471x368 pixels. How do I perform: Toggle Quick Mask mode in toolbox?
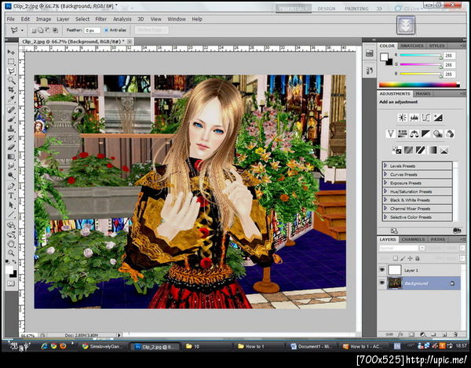11,283
